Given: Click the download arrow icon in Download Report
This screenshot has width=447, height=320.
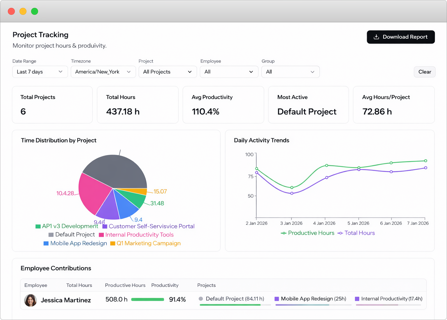Looking at the screenshot, I should 376,37.
